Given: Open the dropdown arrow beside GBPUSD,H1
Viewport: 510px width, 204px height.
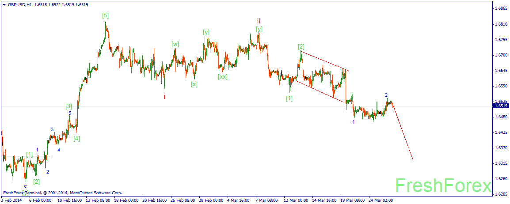Looking at the screenshot, I should (x=4, y=5).
